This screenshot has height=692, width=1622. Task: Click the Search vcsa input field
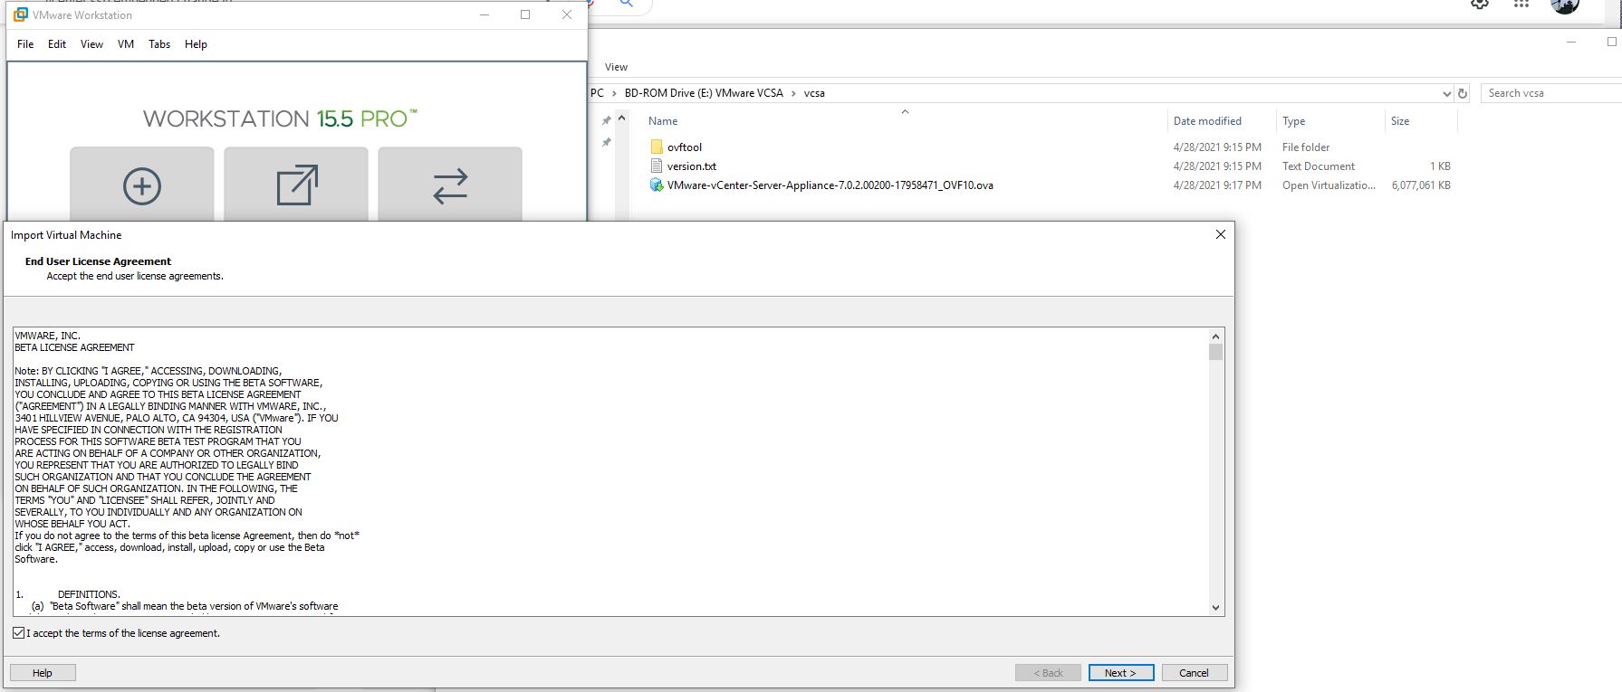(1551, 93)
